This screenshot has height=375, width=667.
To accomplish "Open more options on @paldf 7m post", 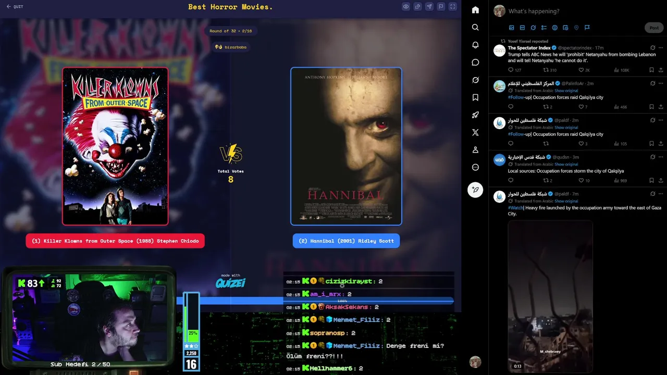I will [661, 194].
